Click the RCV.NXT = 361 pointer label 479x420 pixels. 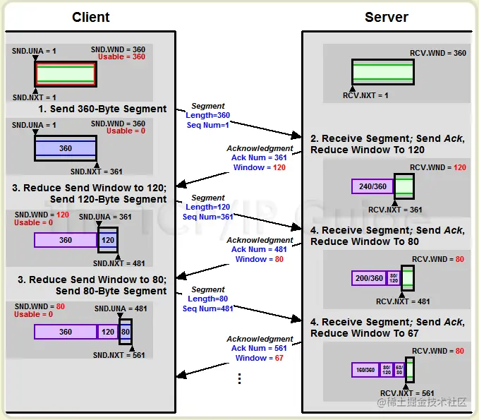pyautogui.click(x=395, y=210)
